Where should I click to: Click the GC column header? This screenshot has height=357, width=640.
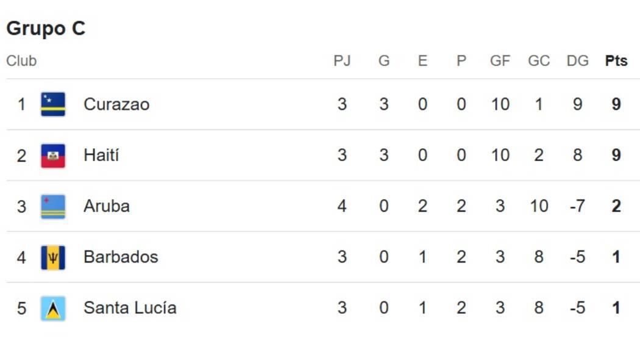539,61
